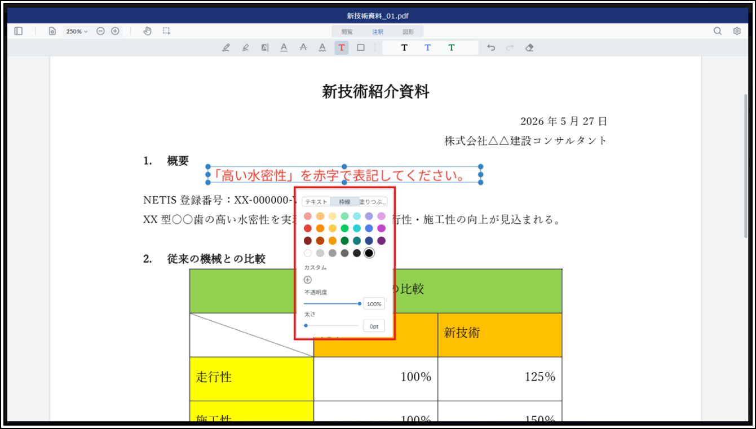Select the text highlight tool

tap(264, 48)
